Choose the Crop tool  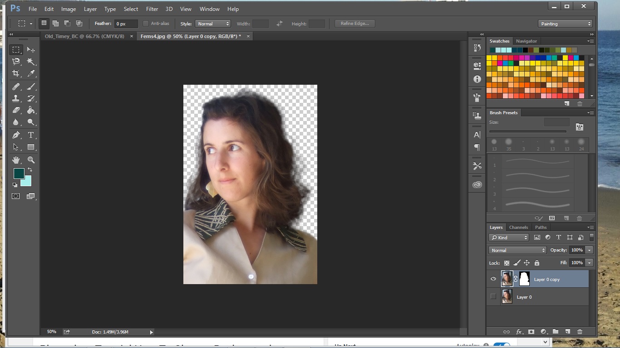(x=16, y=73)
